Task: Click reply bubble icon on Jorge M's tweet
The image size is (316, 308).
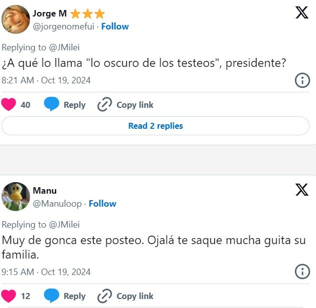Action: coord(52,105)
